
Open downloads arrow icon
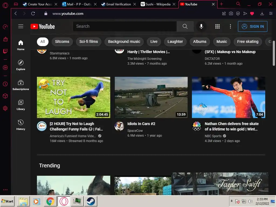coord(262,13)
